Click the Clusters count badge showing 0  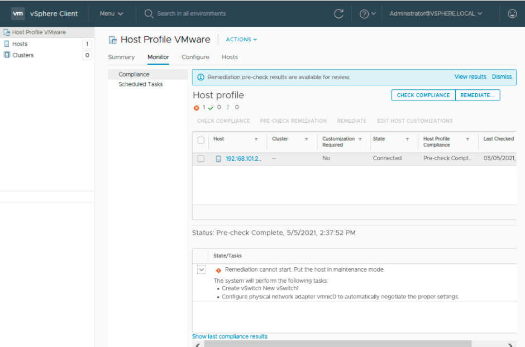[x=87, y=55]
